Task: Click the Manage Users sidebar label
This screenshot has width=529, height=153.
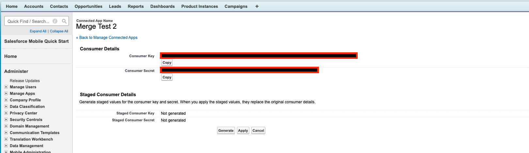Action: point(23,87)
